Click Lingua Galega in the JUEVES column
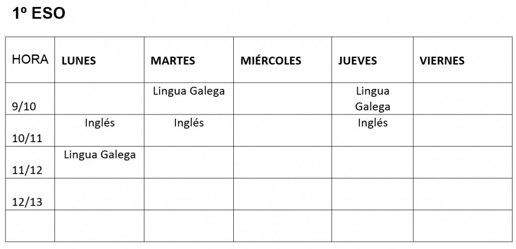 point(372,99)
